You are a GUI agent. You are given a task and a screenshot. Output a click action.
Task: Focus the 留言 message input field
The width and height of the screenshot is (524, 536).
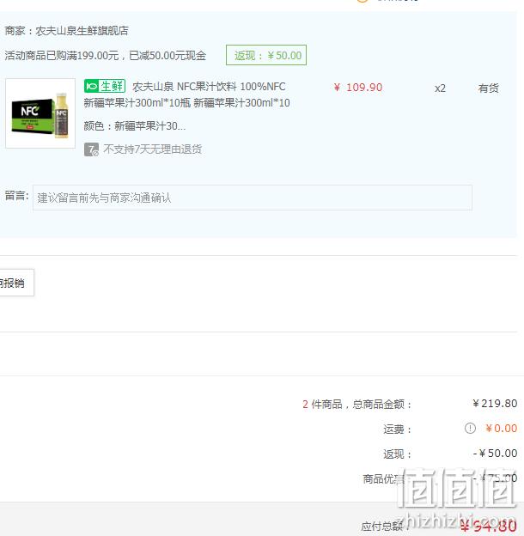pos(253,198)
